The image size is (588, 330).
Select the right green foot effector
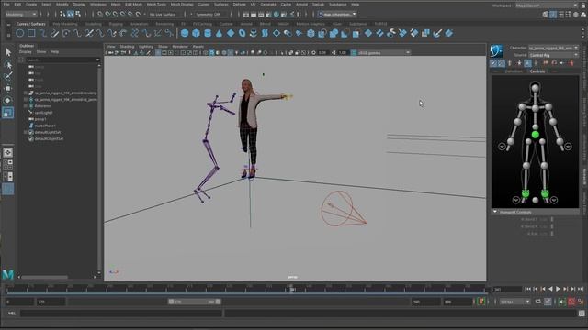[x=545, y=193]
